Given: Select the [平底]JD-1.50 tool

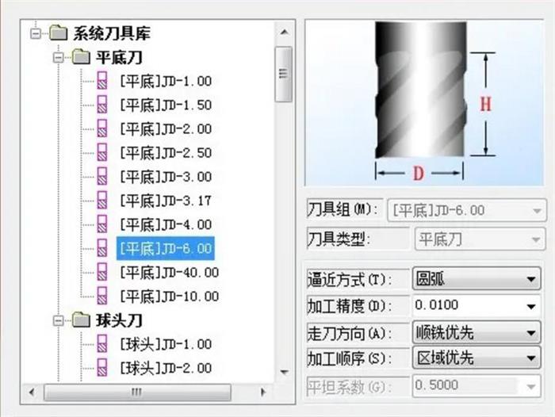Looking at the screenshot, I should [x=166, y=105].
